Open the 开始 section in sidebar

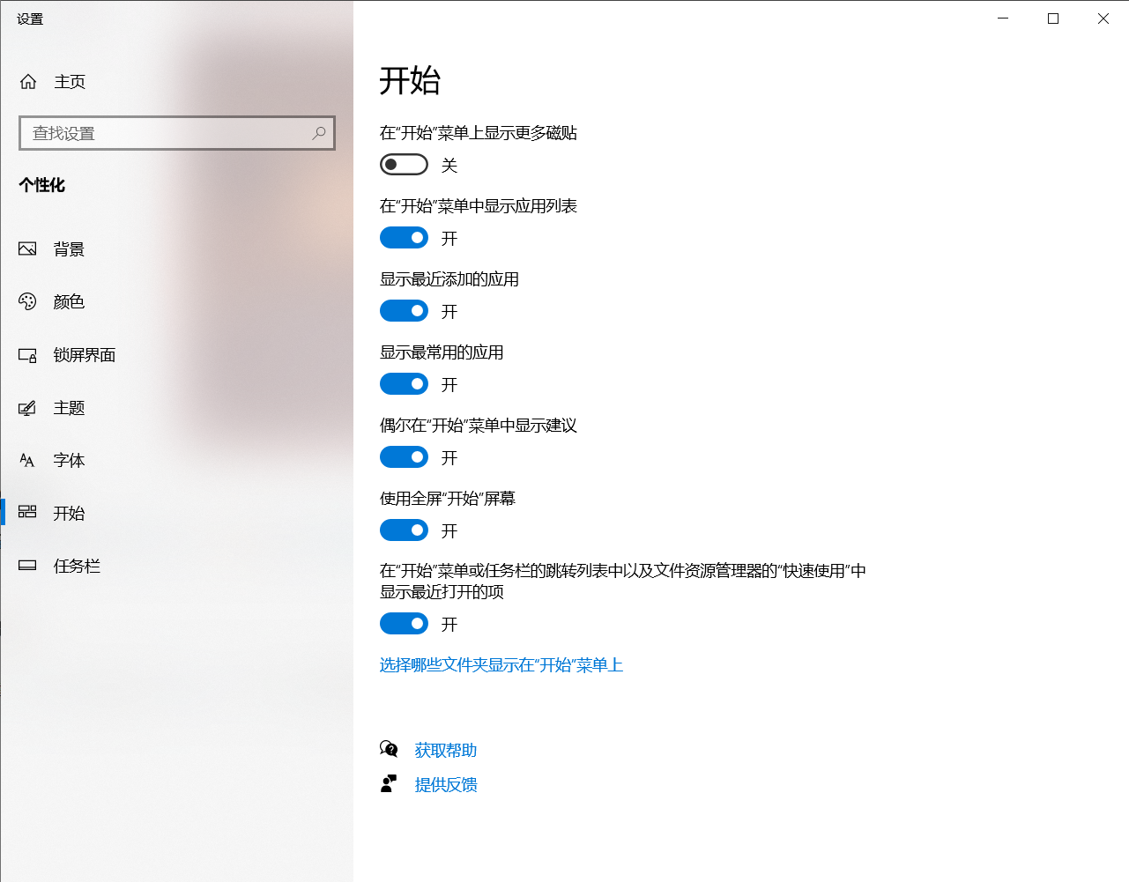pyautogui.click(x=69, y=514)
